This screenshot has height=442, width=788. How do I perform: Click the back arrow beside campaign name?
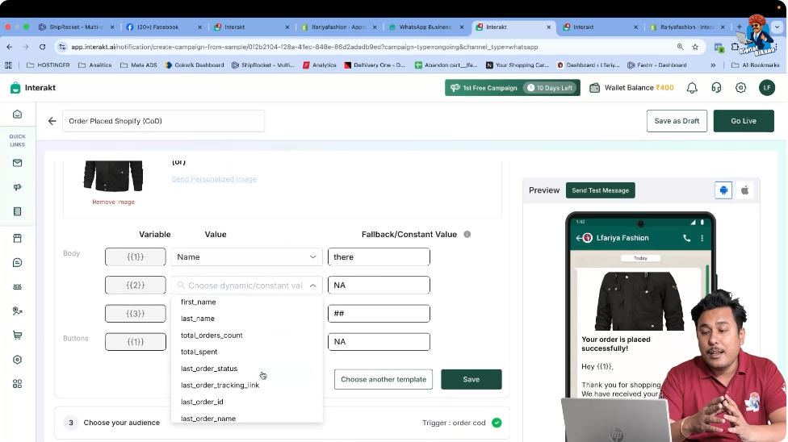(52, 121)
